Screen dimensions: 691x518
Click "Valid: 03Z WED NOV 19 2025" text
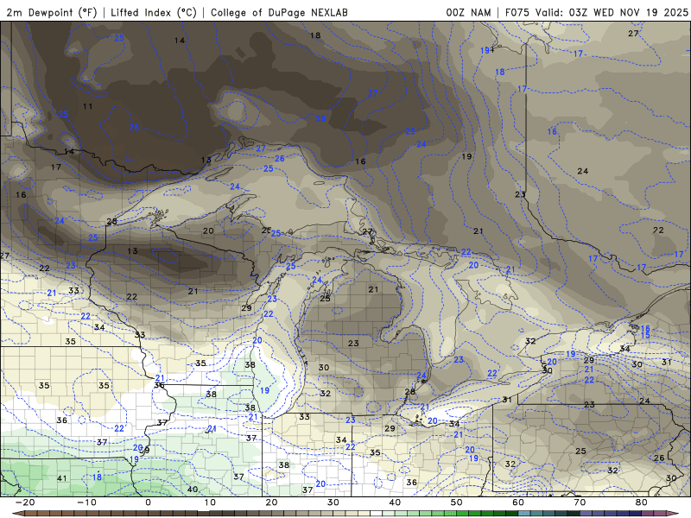coord(612,12)
